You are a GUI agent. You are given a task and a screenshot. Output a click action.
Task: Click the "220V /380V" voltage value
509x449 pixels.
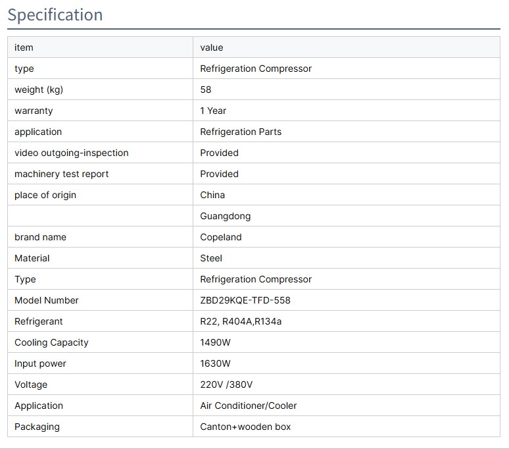pos(226,384)
